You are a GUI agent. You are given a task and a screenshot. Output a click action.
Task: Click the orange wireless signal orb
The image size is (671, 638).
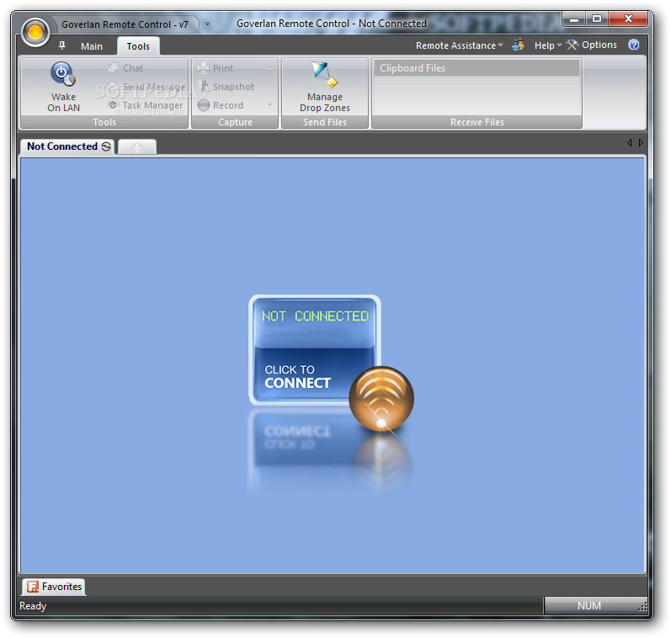tap(381, 399)
